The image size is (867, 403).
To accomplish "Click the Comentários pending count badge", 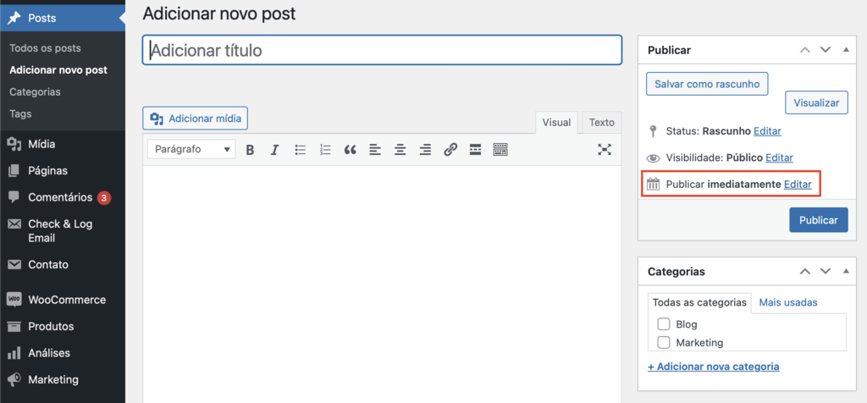I will [104, 197].
